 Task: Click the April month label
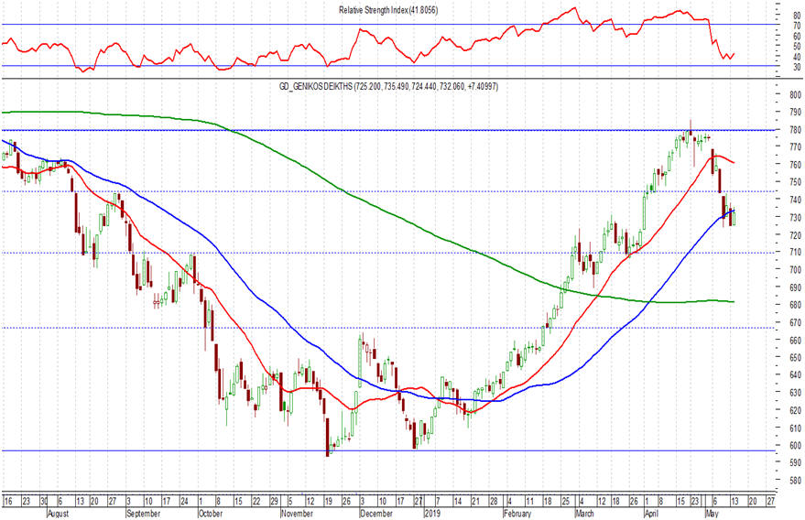click(651, 514)
